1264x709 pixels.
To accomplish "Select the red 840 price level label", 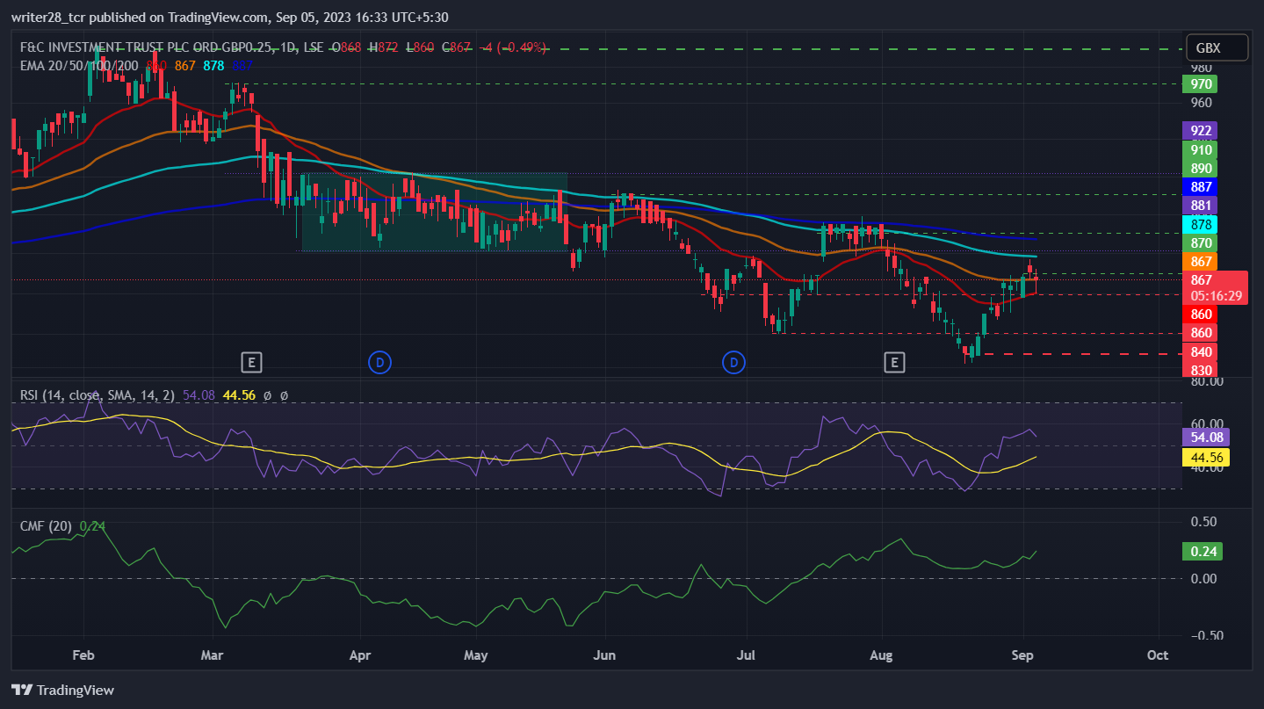I will point(1199,351).
